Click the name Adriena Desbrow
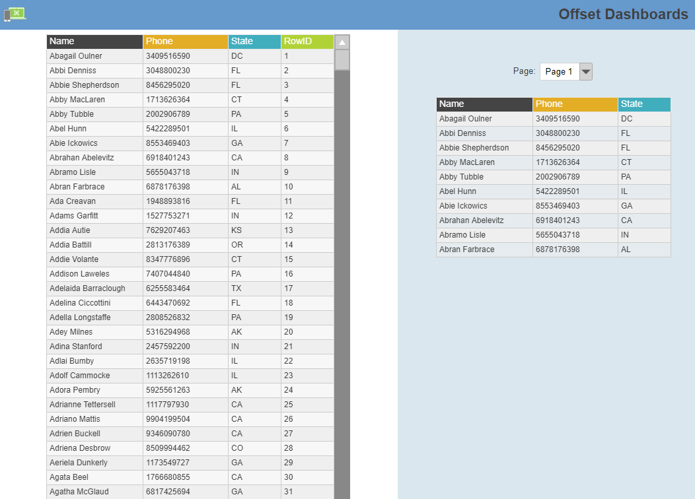The image size is (695, 499). click(80, 448)
